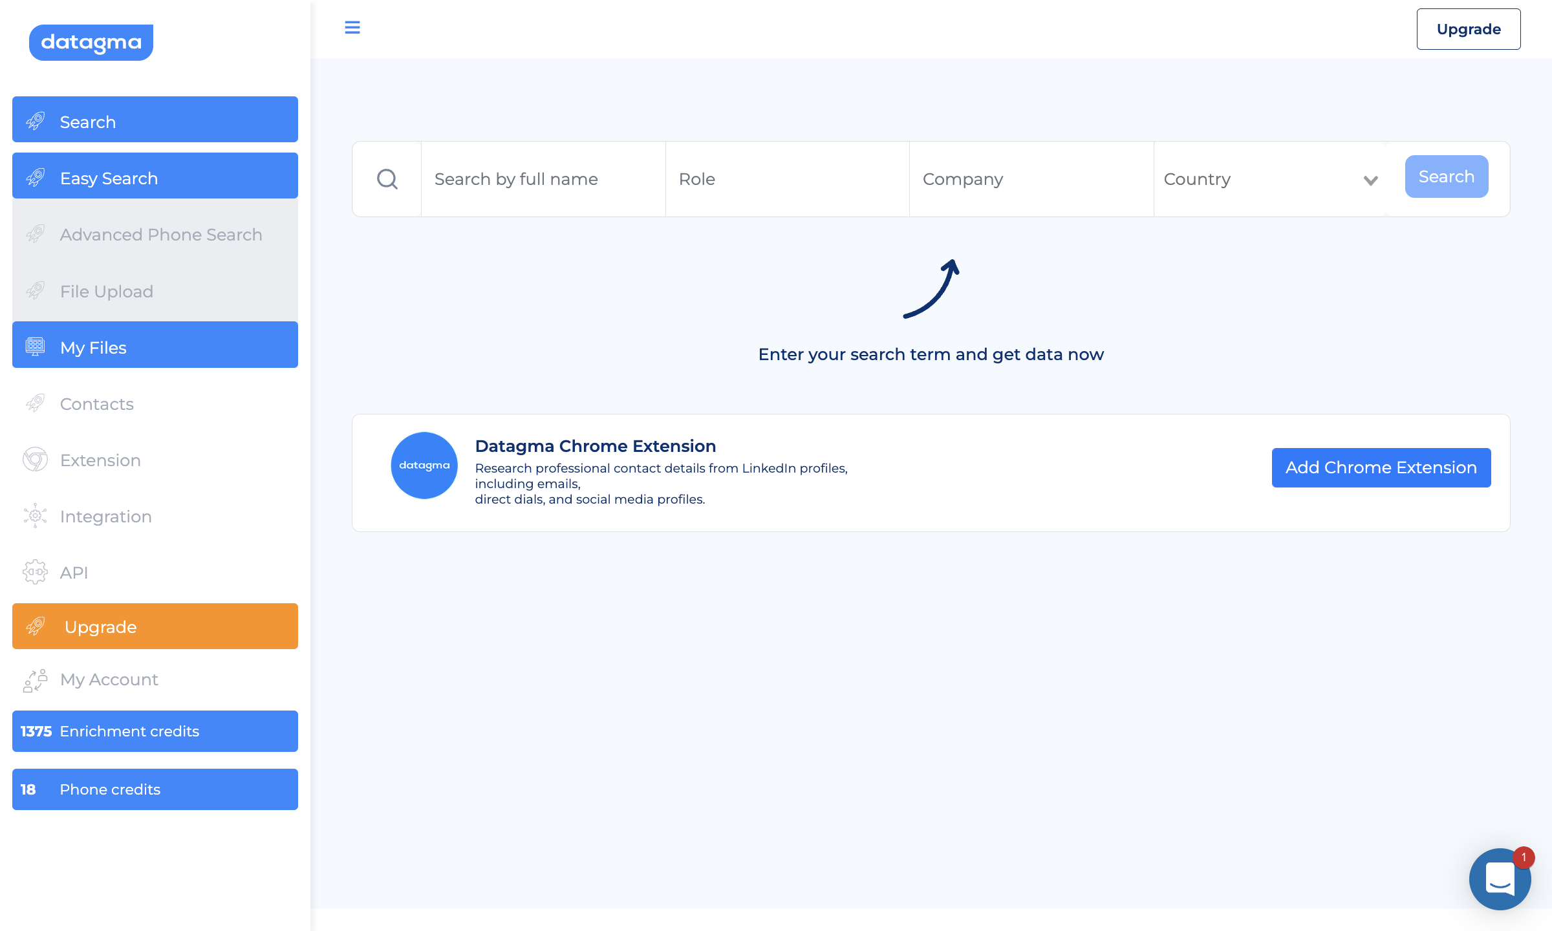
Task: Click the My Files monitor icon
Action: pyautogui.click(x=34, y=345)
